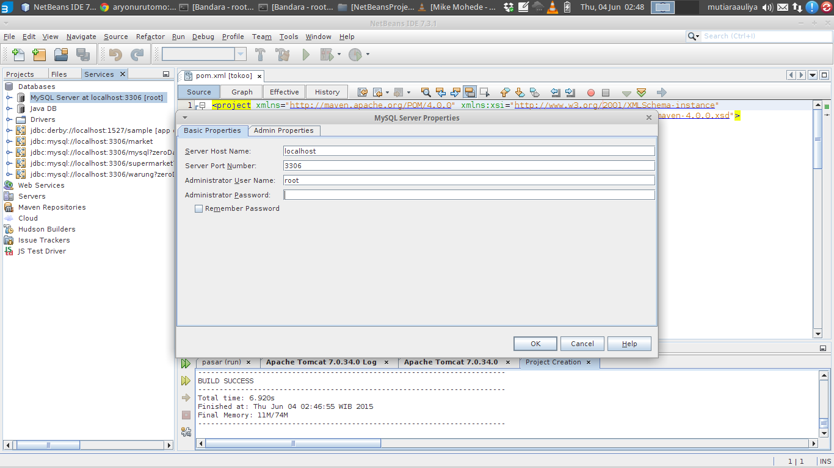Viewport: 834px width, 468px height.
Task: Click the Save All toolbar icon
Action: coord(83,54)
